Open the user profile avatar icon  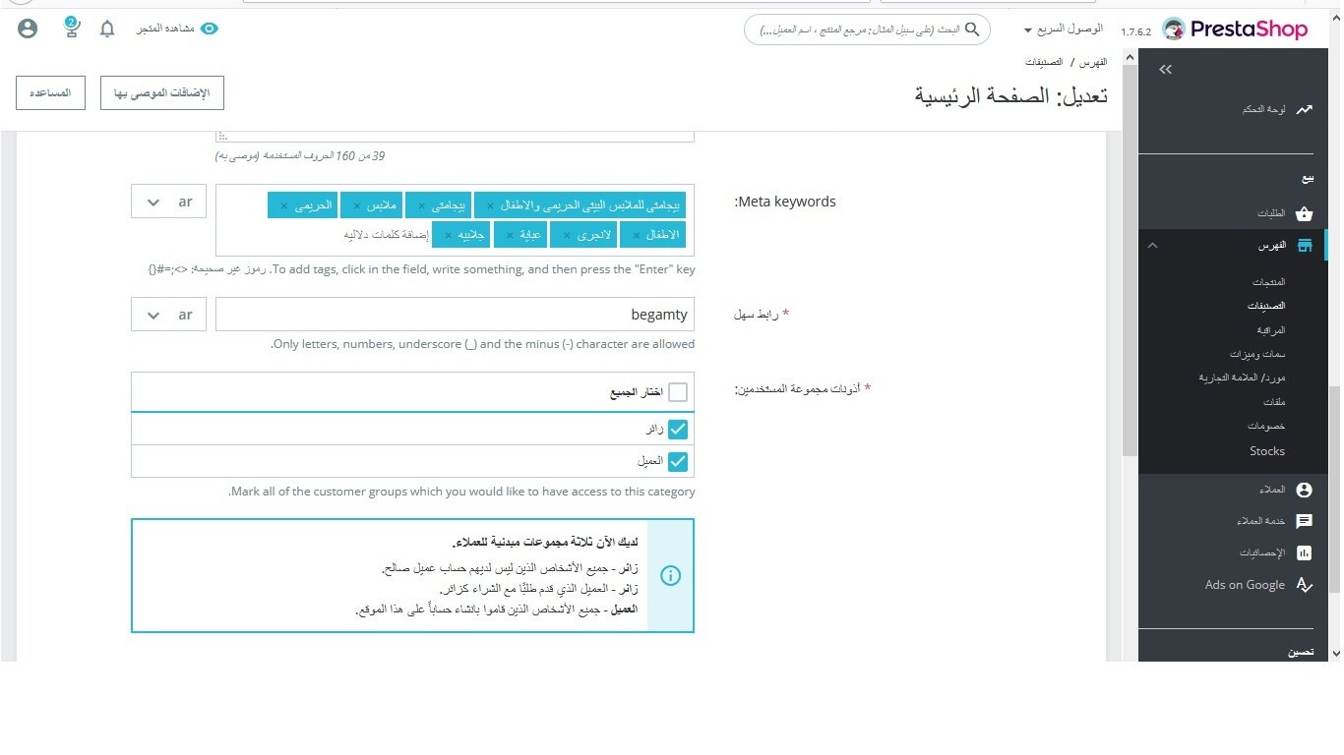coord(28,29)
